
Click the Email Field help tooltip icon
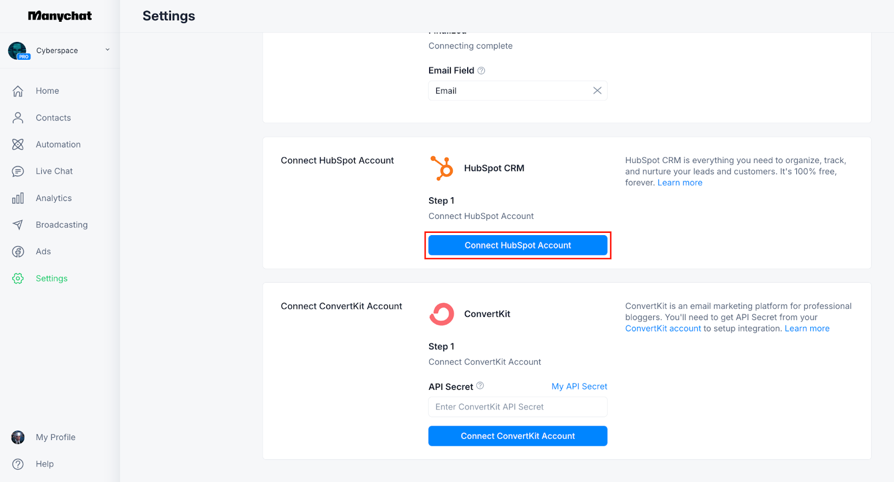tap(481, 70)
